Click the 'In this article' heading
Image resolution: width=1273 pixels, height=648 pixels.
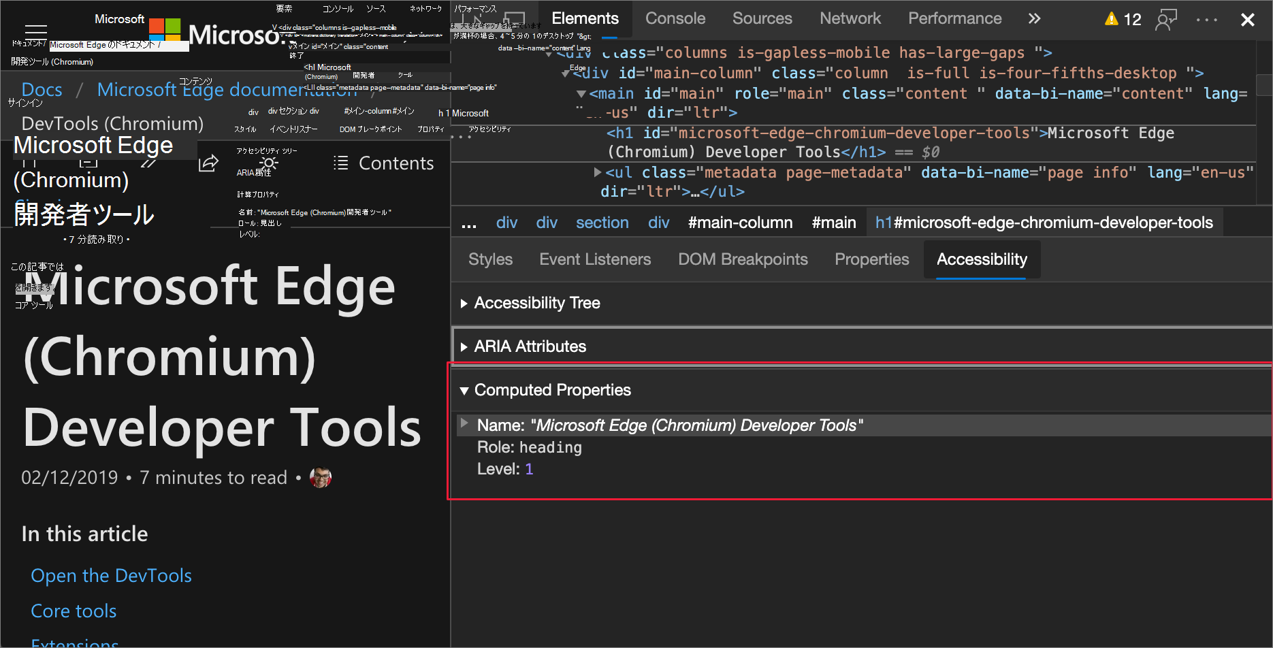point(84,534)
